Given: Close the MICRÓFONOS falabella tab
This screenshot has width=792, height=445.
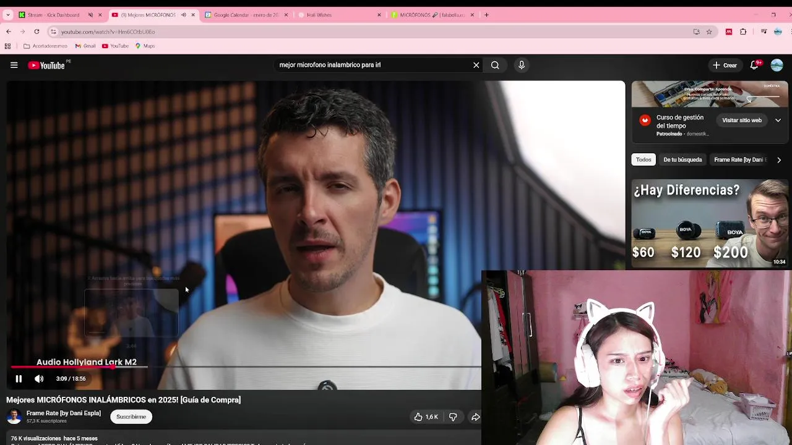Looking at the screenshot, I should pos(473,15).
